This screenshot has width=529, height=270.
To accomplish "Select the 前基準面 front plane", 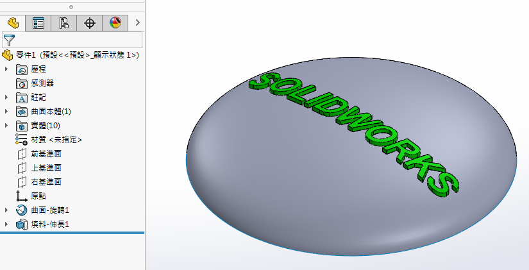I will pyautogui.click(x=46, y=153).
